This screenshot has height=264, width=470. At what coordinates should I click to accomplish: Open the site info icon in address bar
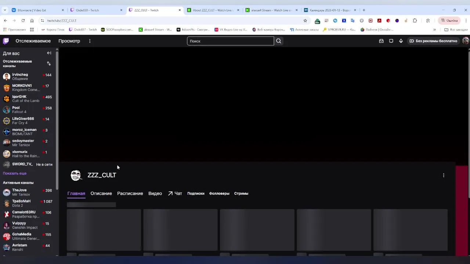pyautogui.click(x=43, y=21)
